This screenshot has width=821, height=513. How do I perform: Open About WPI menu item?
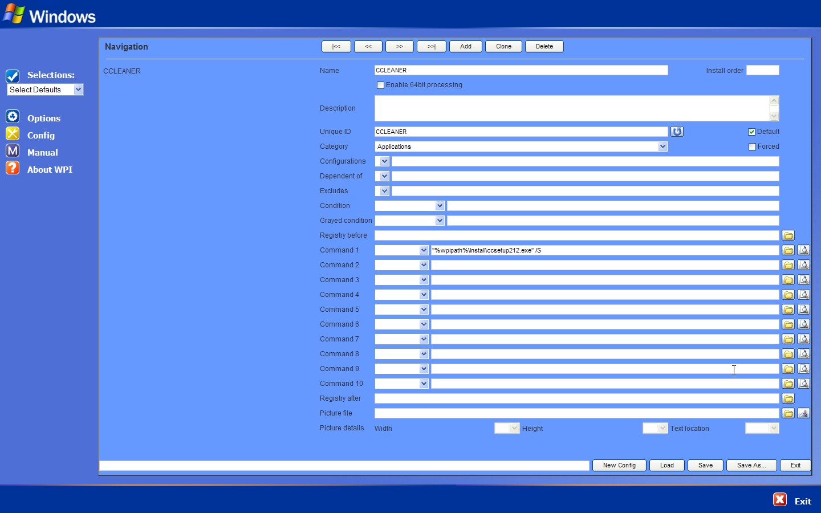[50, 169]
